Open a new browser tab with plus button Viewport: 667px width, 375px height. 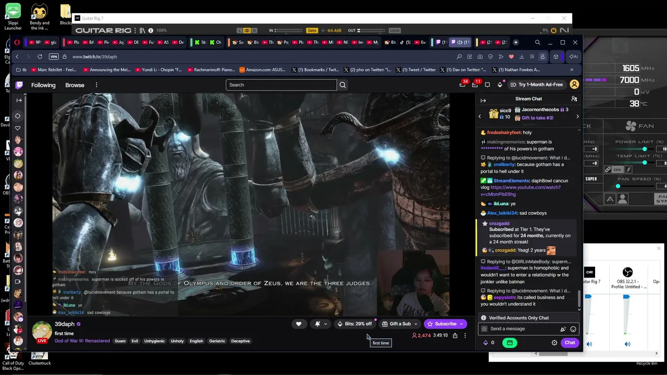(x=516, y=42)
